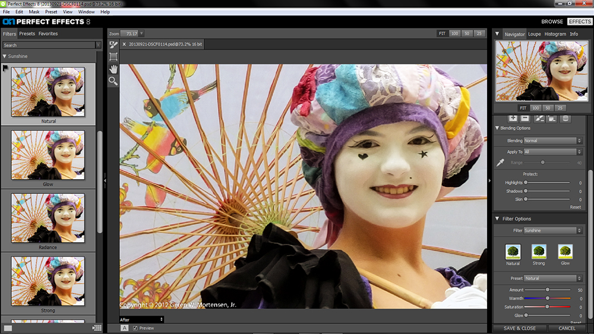Click the SAVE & CLOSE button

coord(519,328)
